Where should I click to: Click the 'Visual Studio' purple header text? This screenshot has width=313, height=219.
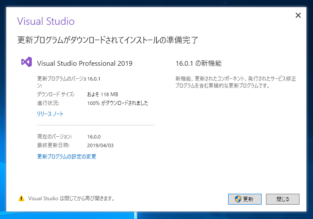click(x=46, y=21)
